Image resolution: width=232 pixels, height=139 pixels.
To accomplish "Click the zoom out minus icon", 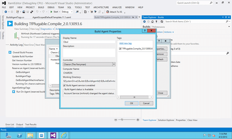I will pos(116,120).
